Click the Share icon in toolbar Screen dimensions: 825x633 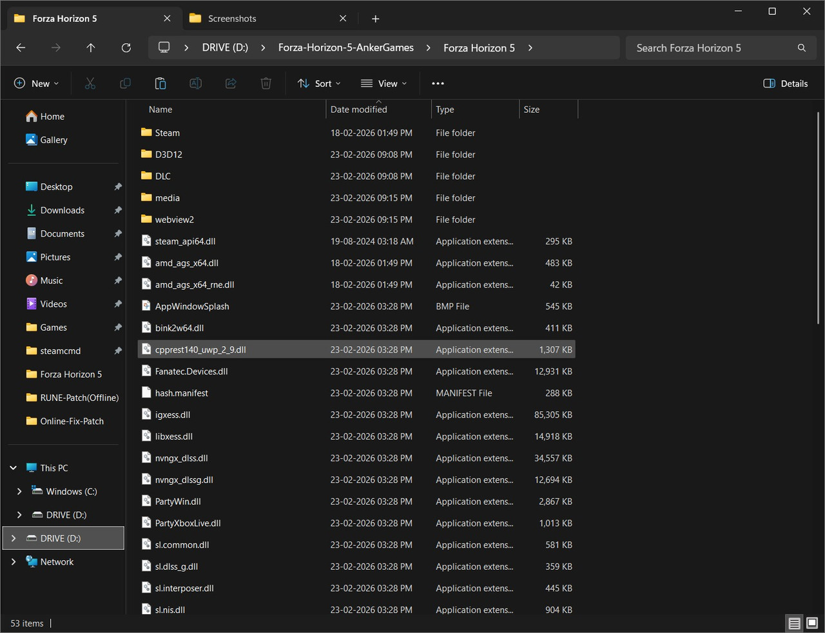[231, 83]
